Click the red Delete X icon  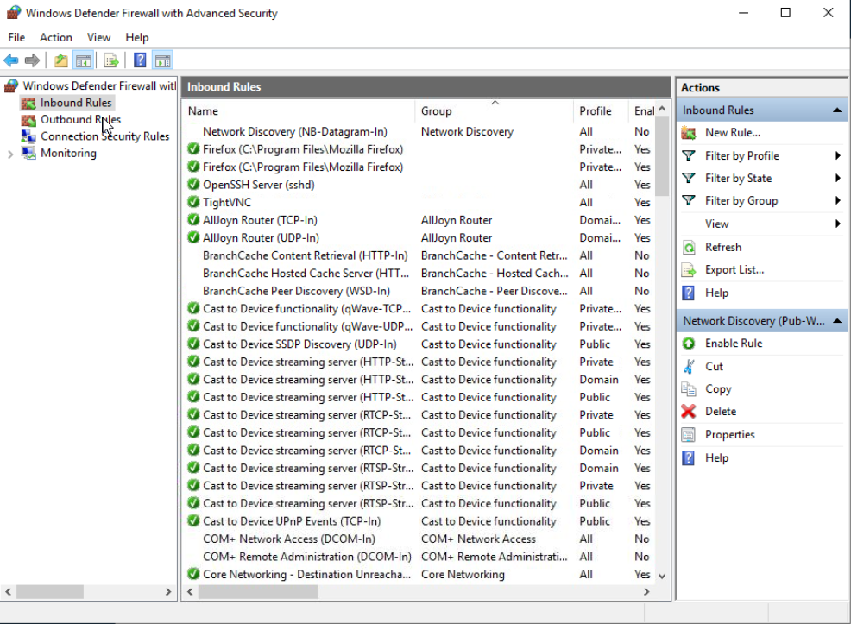click(689, 412)
